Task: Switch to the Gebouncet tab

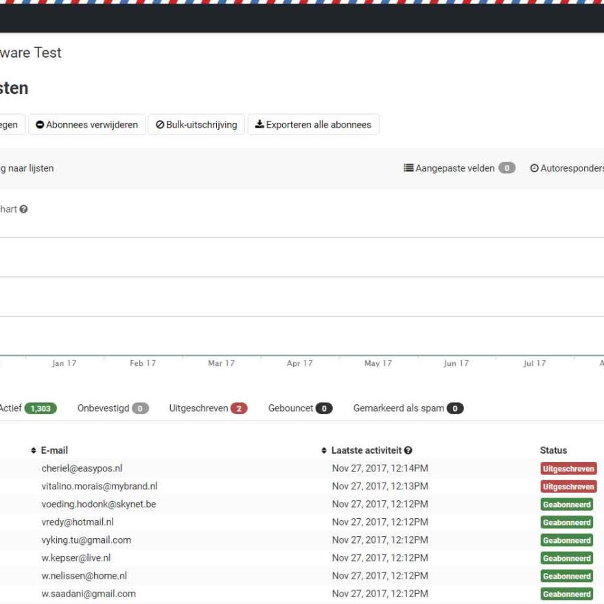Action: coord(300,408)
